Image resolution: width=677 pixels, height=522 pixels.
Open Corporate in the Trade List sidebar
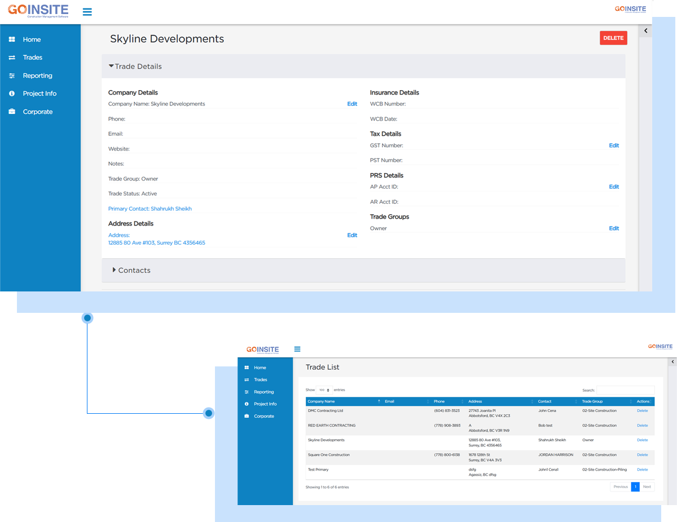263,416
